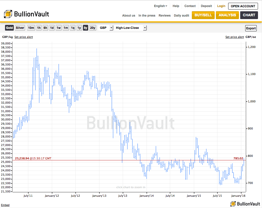The image size is (262, 208).
Task: Click the right Set price alert link
Action: [235, 37]
